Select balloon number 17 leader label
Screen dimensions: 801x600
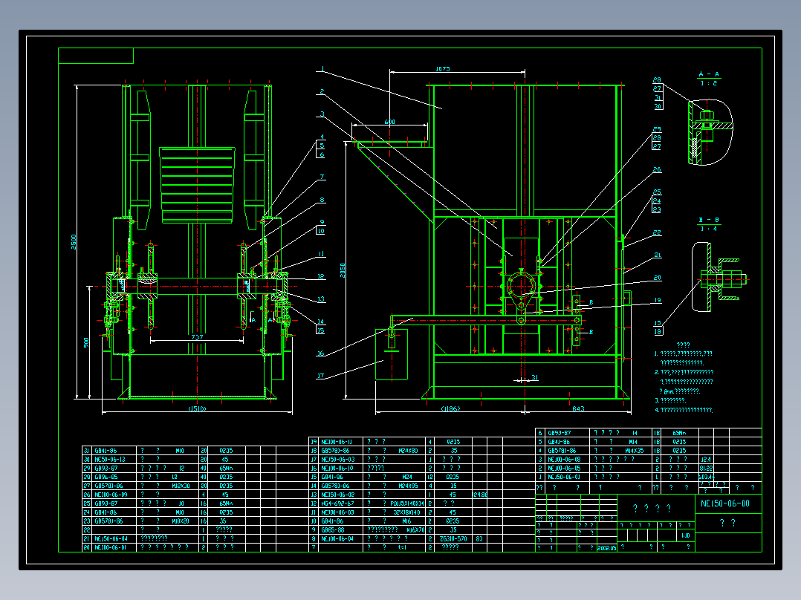click(320, 376)
